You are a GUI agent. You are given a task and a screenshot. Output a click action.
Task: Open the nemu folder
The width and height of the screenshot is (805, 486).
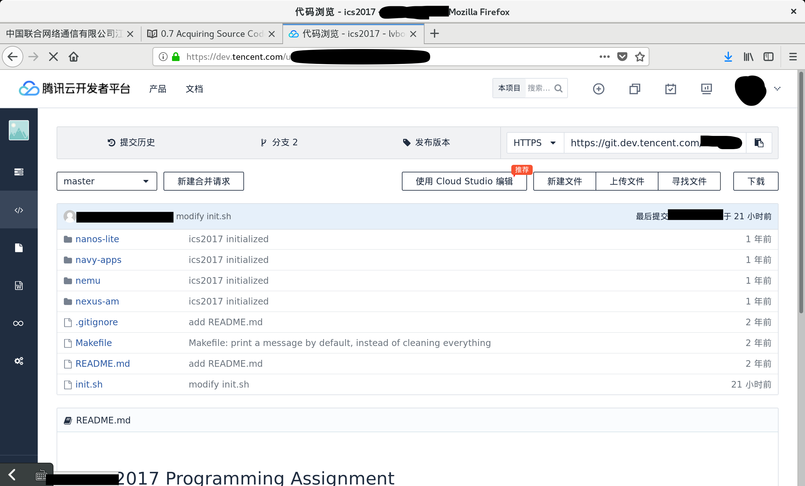point(87,280)
